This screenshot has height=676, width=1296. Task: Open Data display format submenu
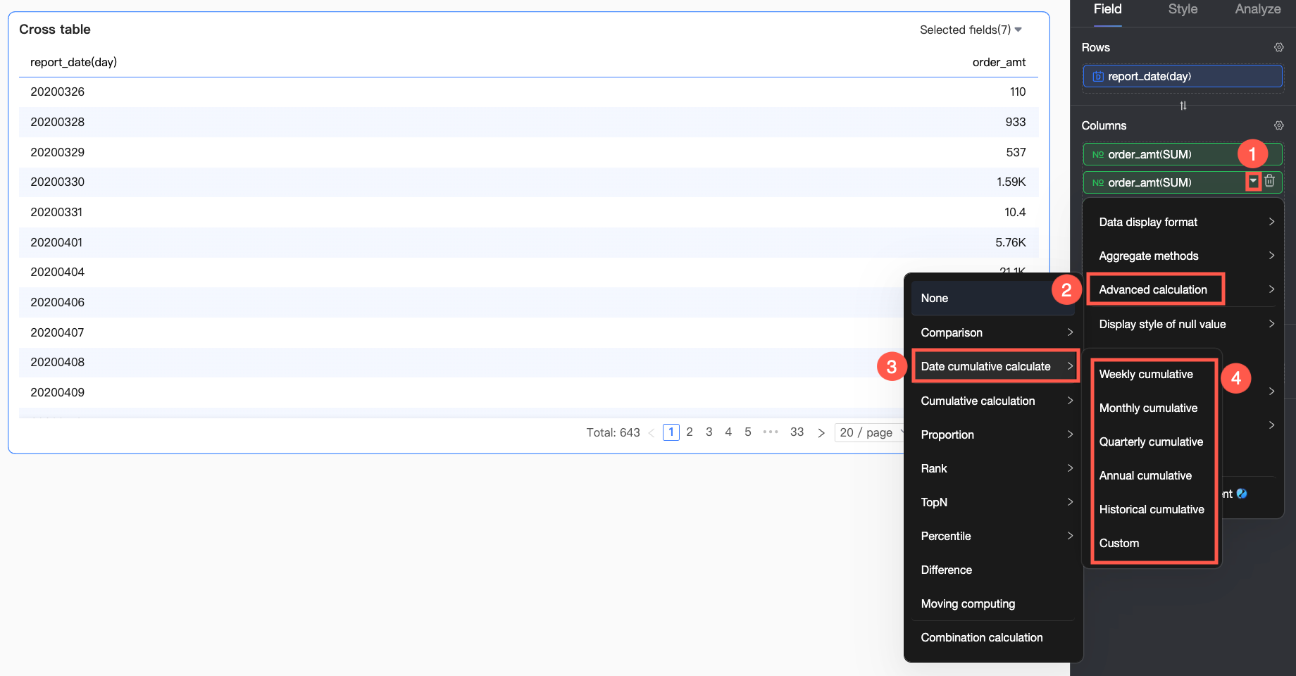point(1186,222)
